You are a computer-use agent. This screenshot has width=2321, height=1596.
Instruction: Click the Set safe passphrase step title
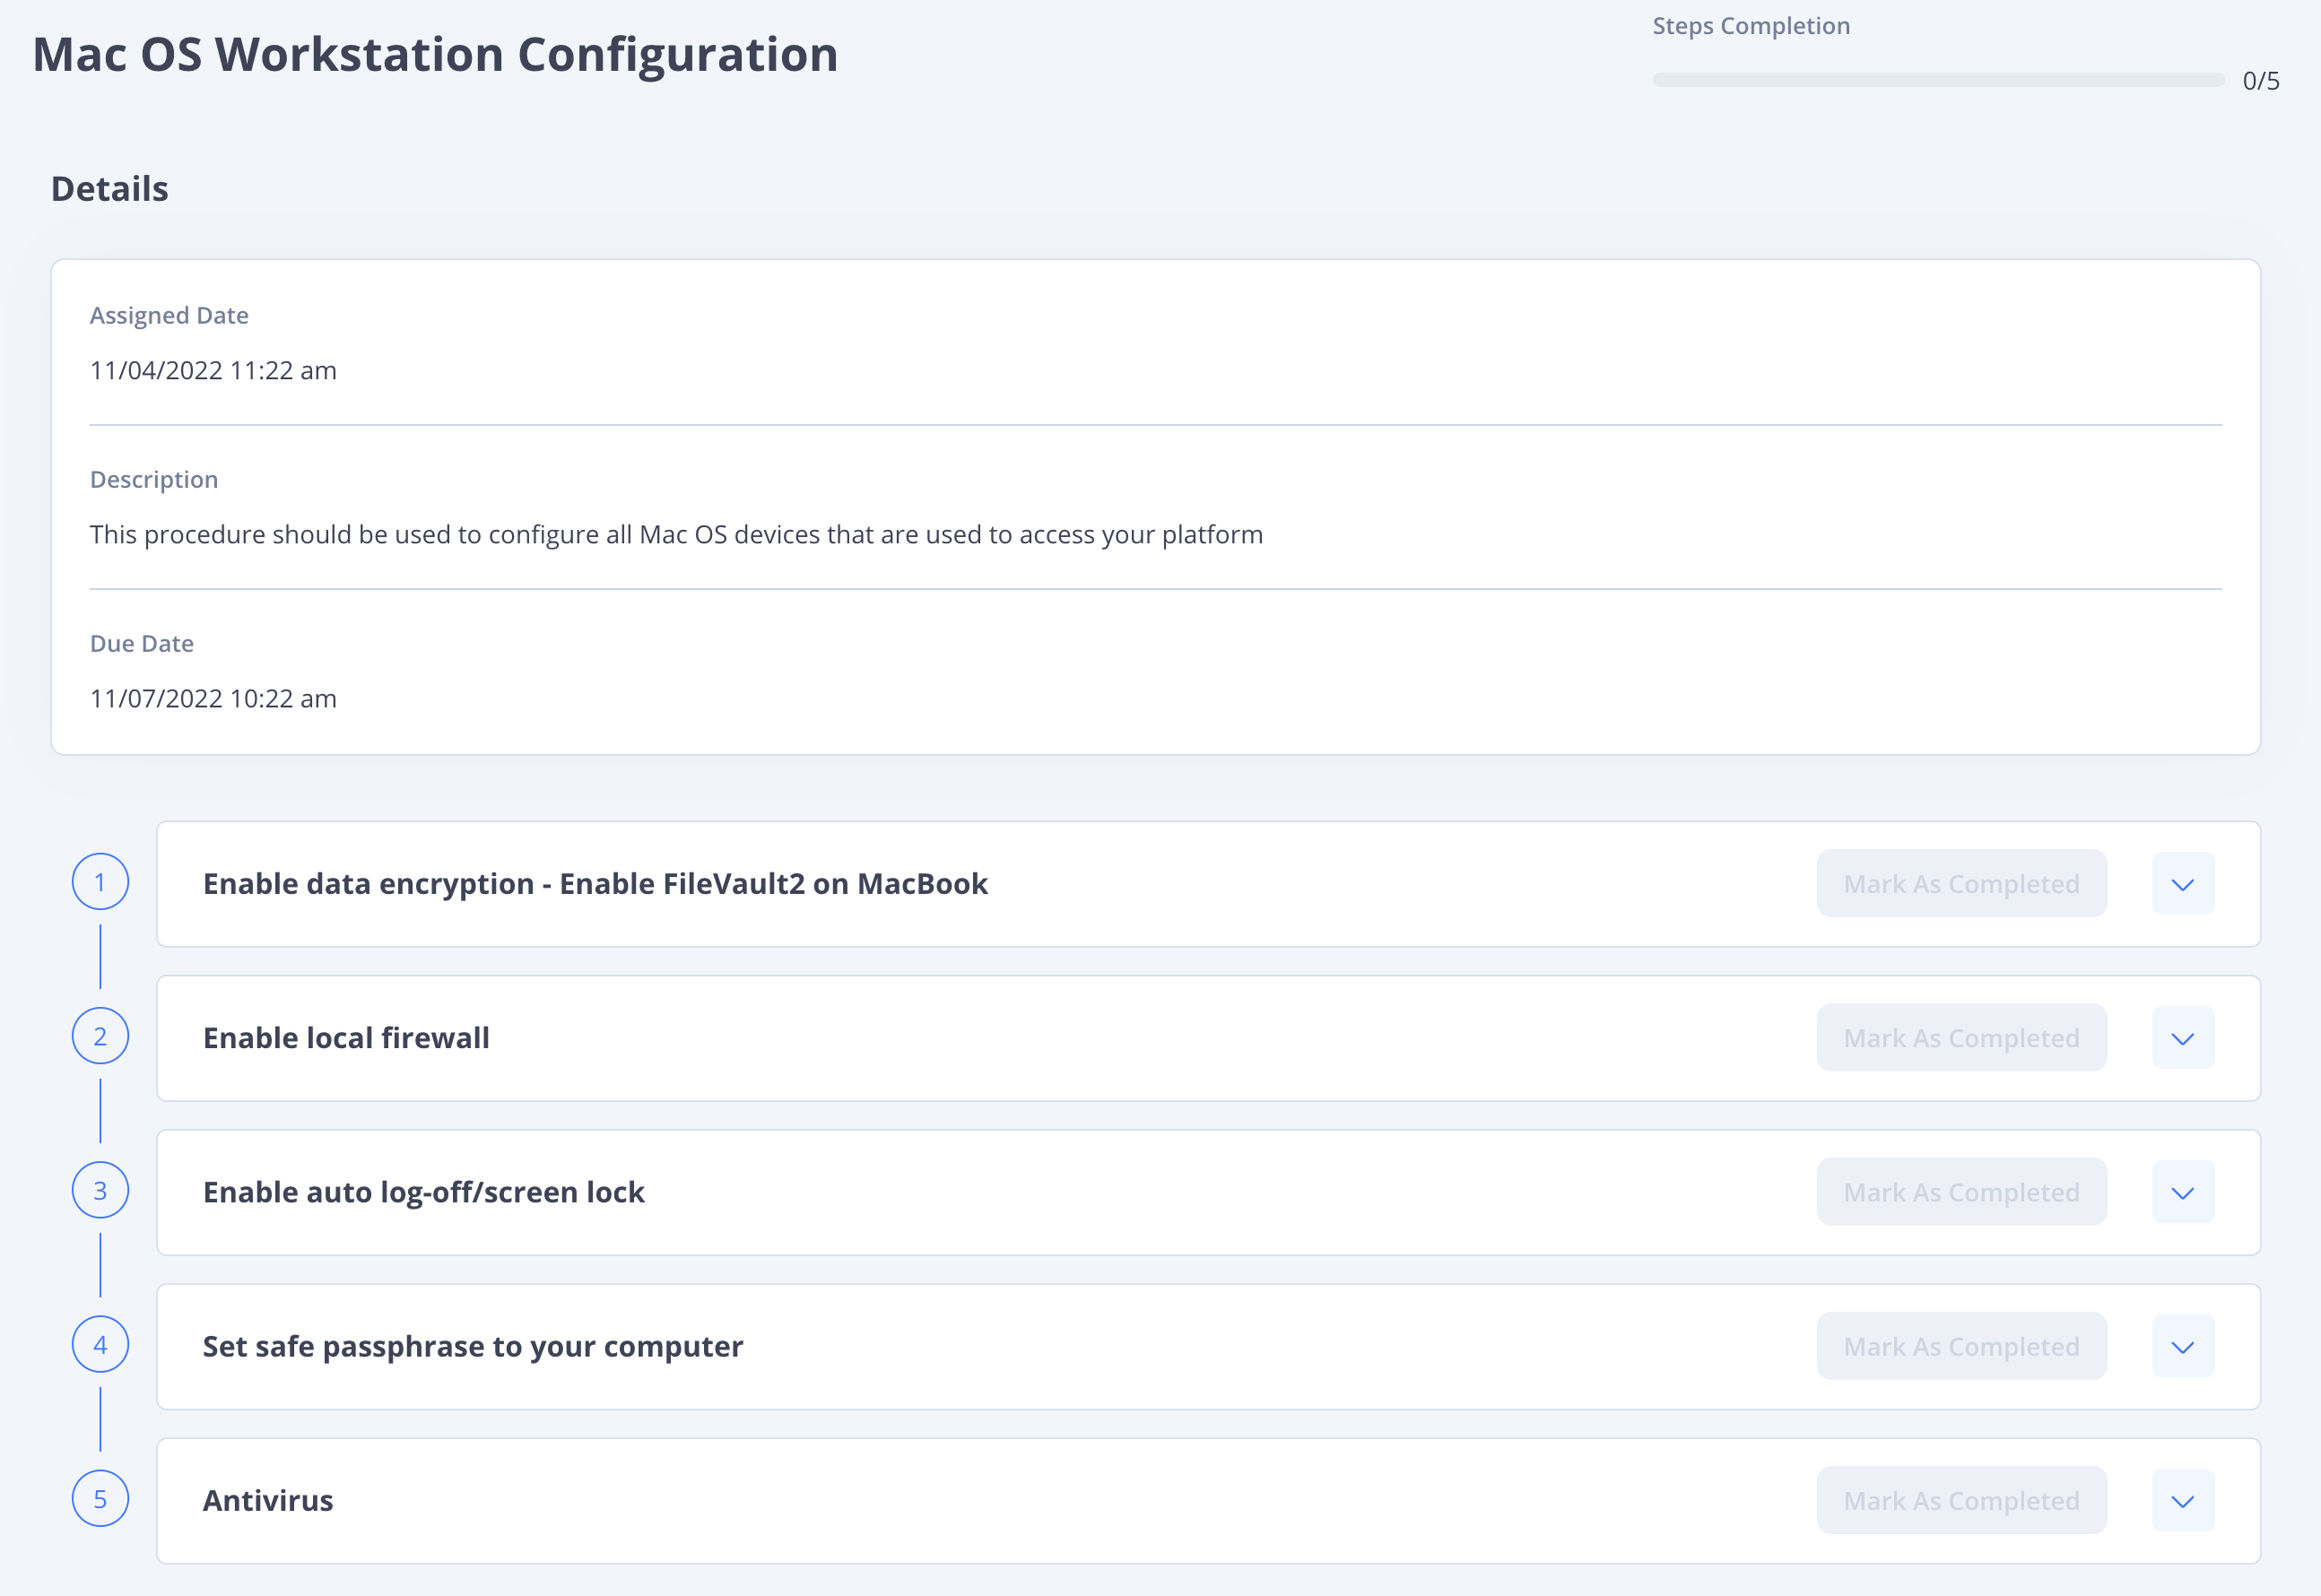[x=472, y=1346]
